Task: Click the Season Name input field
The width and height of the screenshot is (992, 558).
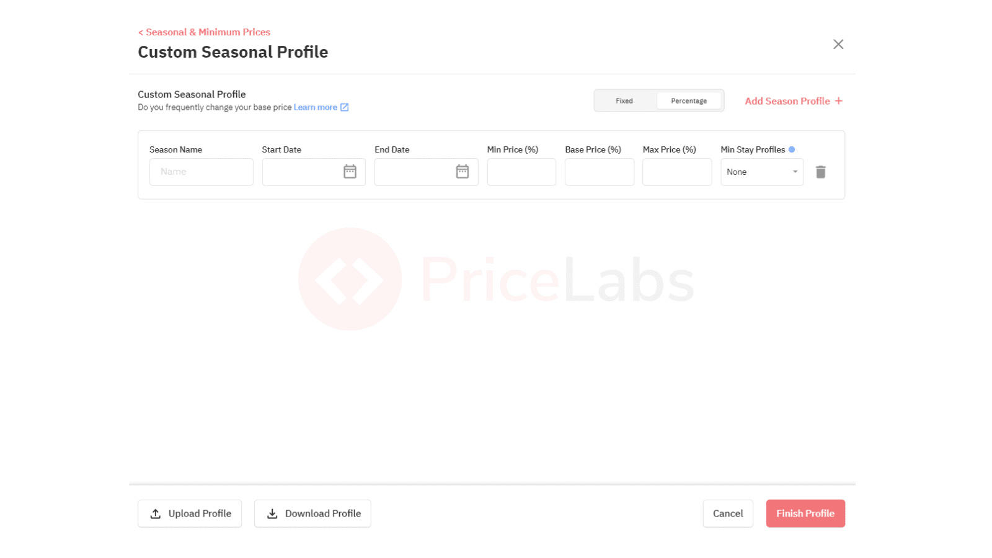Action: (201, 172)
